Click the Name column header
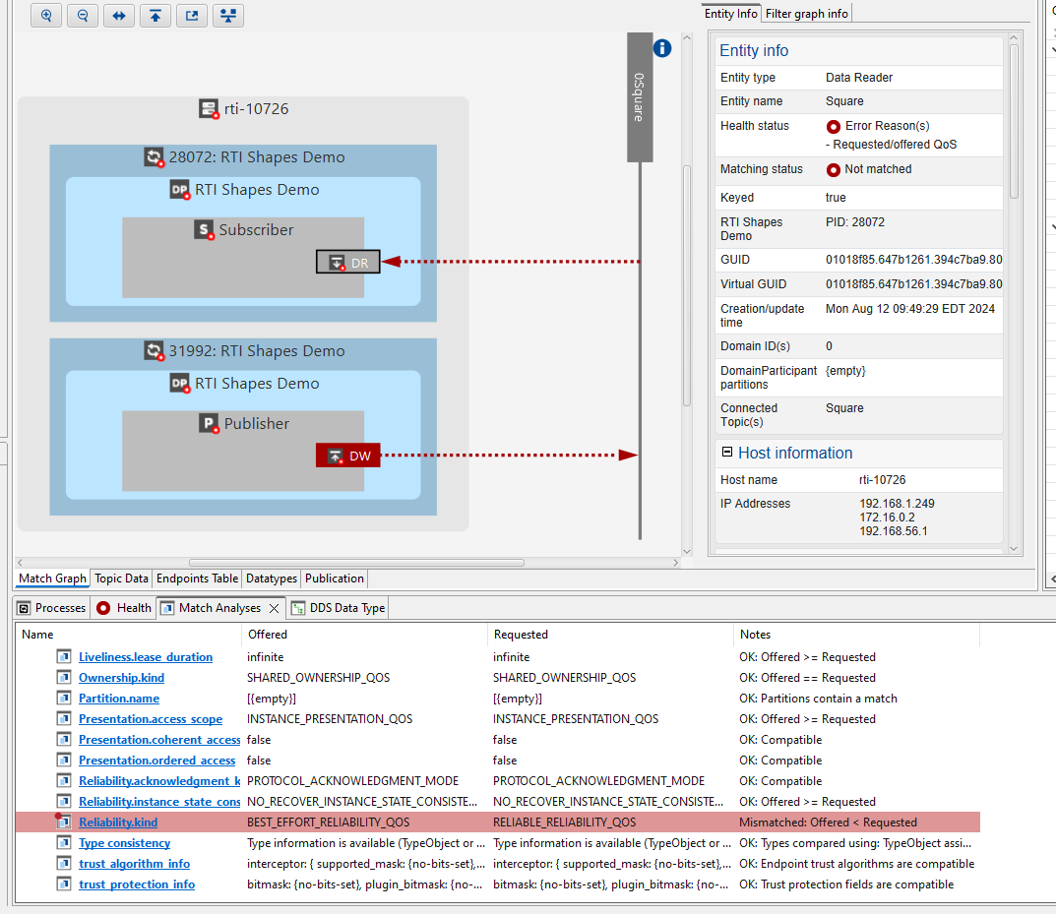1056x914 pixels. [128, 634]
